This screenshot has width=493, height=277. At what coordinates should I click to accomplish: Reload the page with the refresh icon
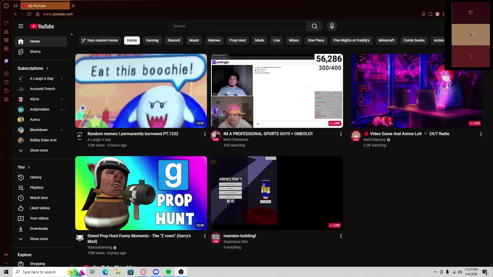(x=29, y=14)
